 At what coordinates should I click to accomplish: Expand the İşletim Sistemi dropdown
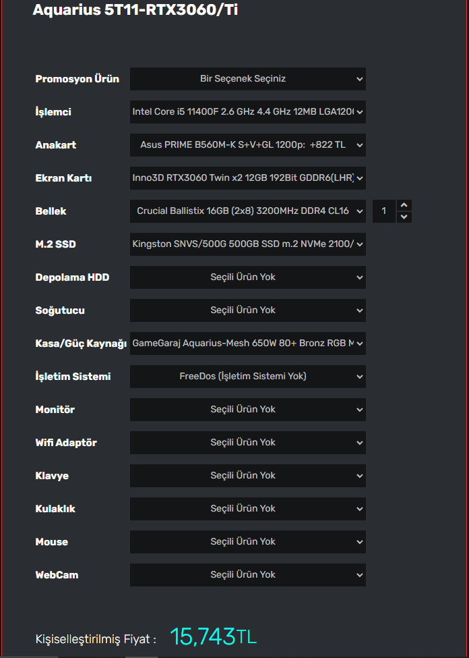click(x=247, y=377)
